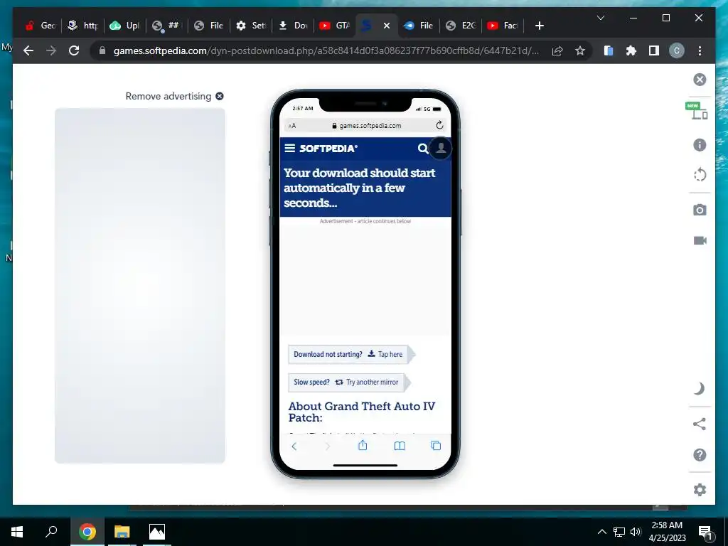The height and width of the screenshot is (546, 728).
Task: Open simulator settings gear
Action: pos(700,490)
